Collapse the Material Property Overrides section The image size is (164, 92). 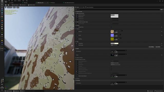tap(76, 60)
